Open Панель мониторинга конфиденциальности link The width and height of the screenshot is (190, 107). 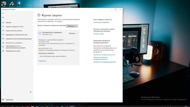[x=100, y=58]
